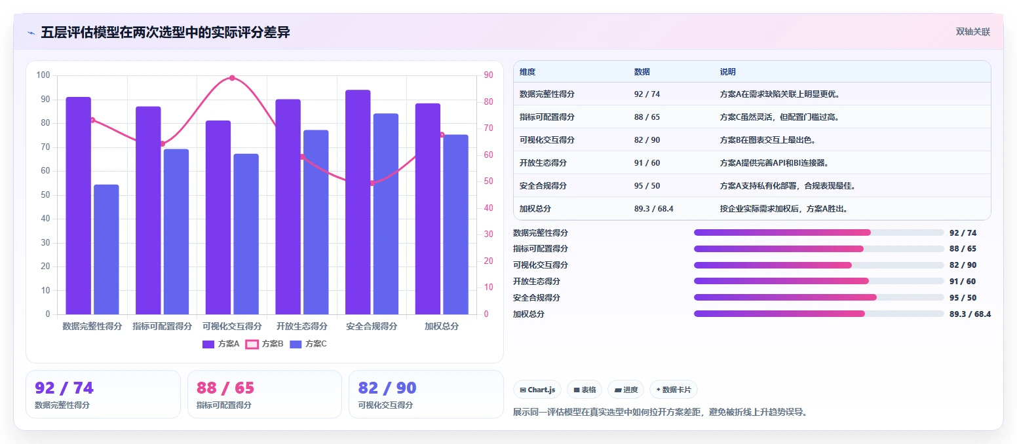Click 方案C bar for 加权总分
The image size is (1017, 444).
pos(456,225)
